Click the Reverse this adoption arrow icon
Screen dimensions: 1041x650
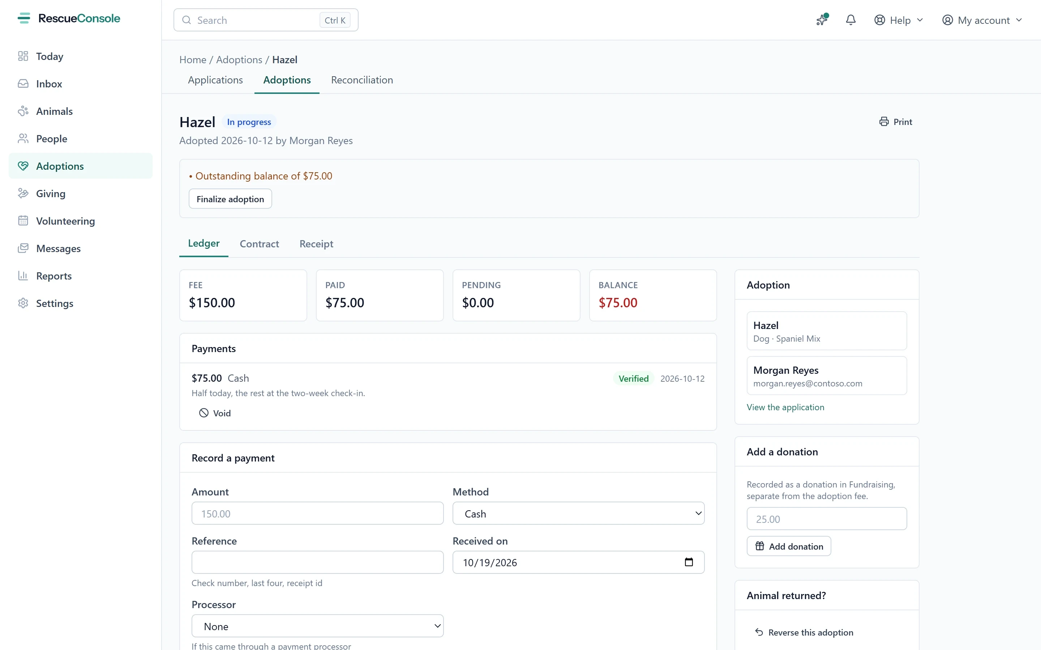coord(759,632)
